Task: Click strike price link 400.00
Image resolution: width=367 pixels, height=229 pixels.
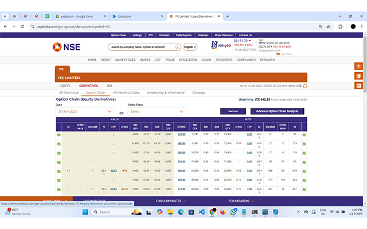Action: click(181, 171)
